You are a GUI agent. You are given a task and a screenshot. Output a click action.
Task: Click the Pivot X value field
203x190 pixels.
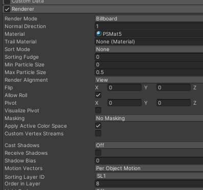[124, 103]
